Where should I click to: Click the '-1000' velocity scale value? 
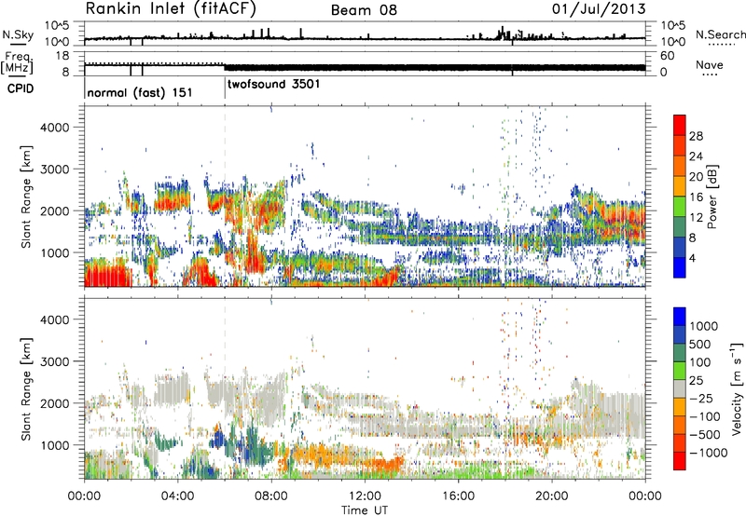[709, 453]
